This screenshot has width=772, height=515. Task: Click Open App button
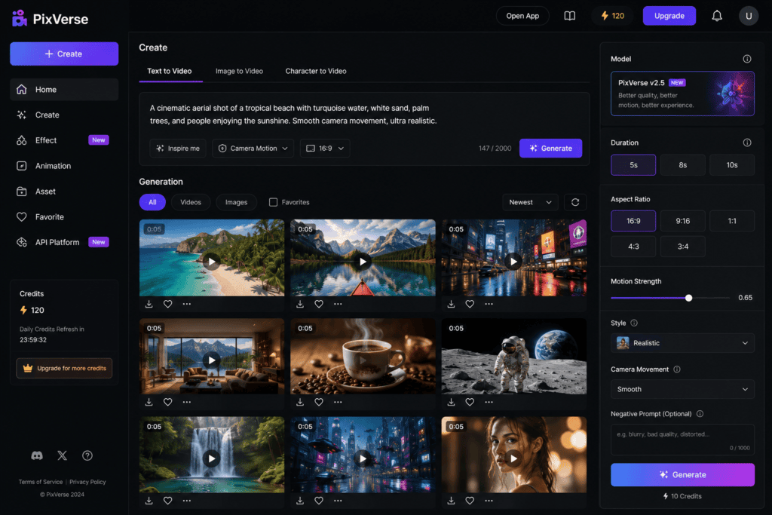(522, 16)
